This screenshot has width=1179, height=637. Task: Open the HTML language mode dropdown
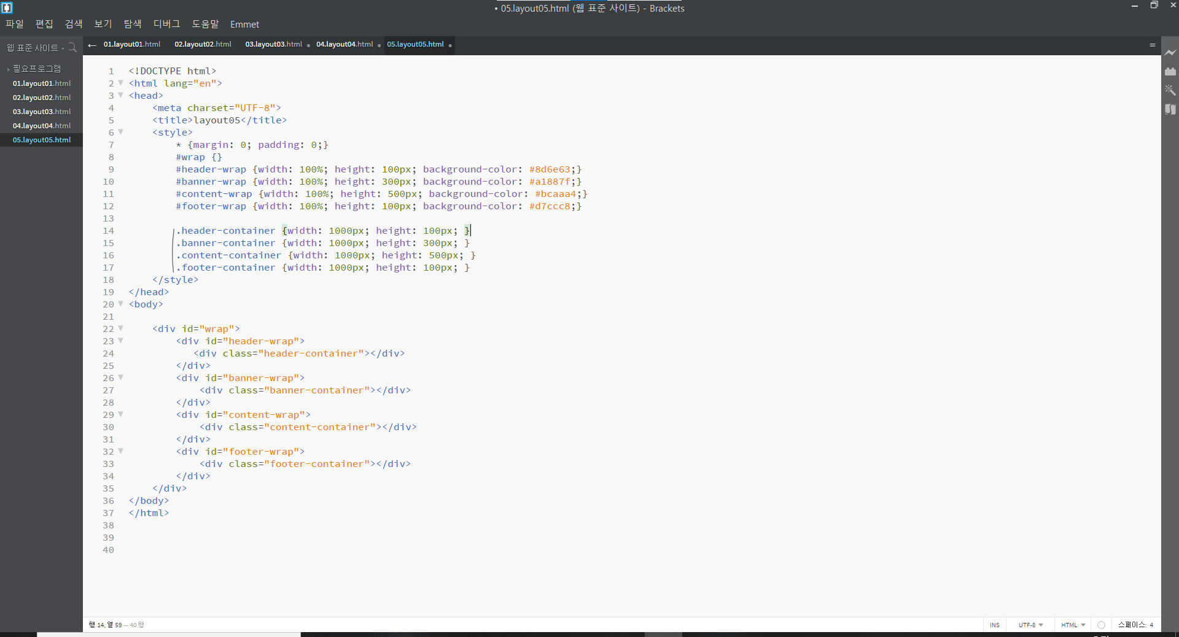click(1073, 625)
